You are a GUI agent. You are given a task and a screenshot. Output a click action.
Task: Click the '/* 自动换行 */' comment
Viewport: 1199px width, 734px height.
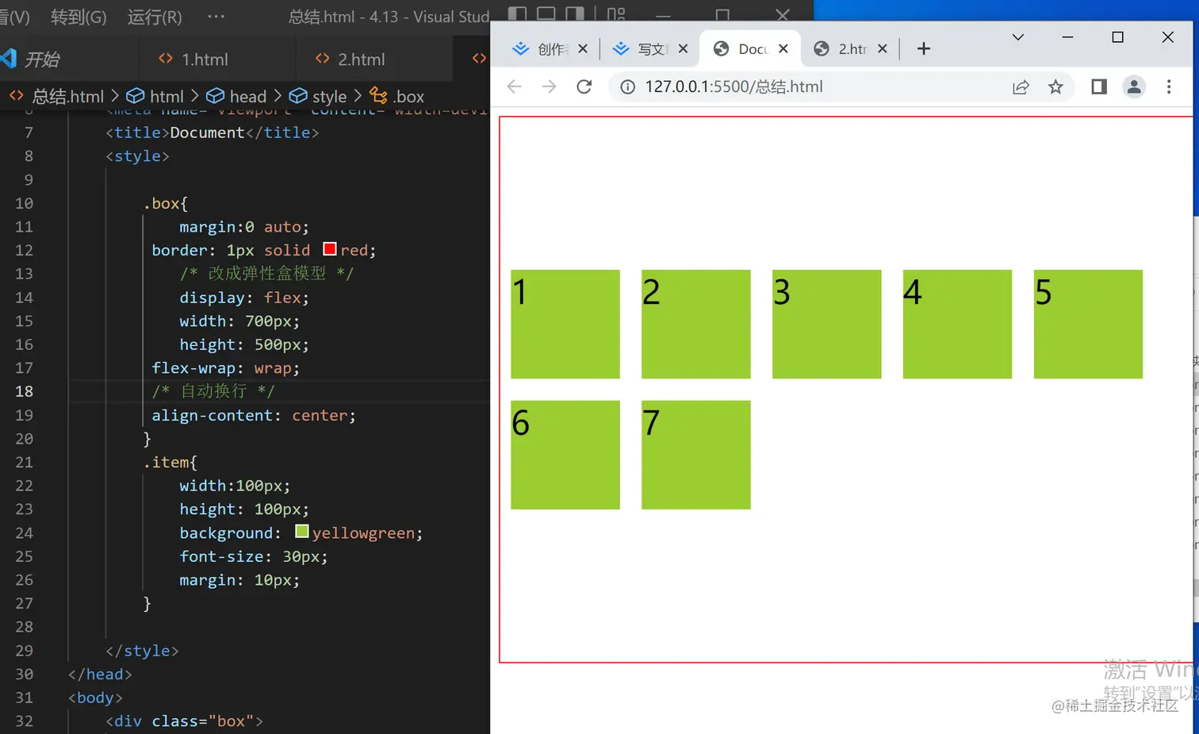[213, 391]
